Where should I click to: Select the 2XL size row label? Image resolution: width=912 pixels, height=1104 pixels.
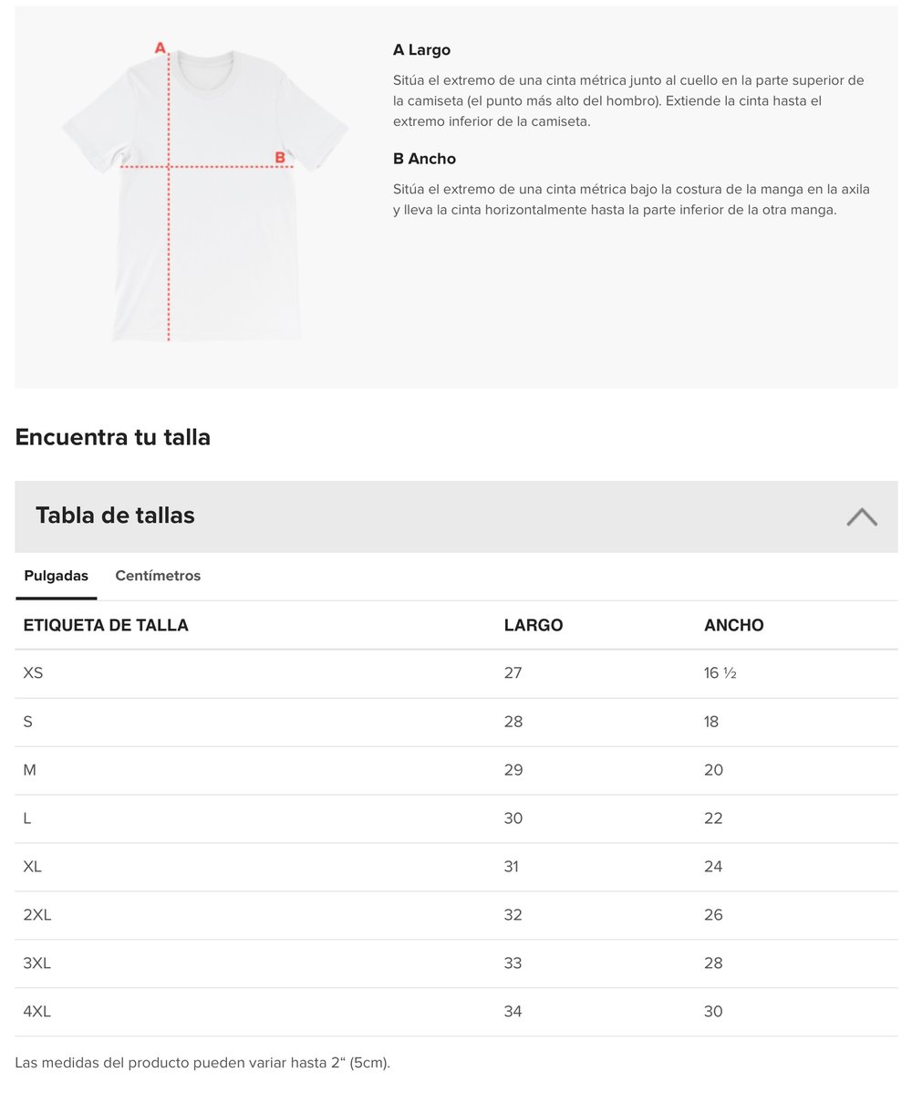(x=37, y=915)
